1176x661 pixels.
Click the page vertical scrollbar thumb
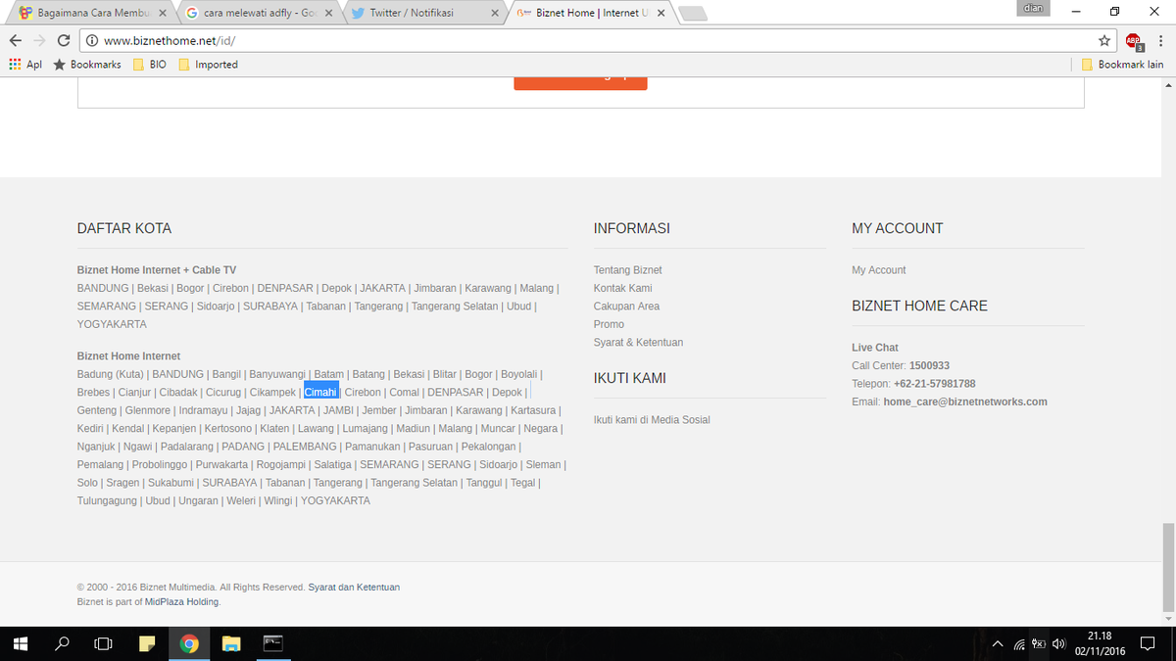1167,566
